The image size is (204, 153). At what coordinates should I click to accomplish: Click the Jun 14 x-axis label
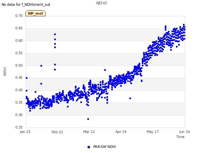point(185,132)
